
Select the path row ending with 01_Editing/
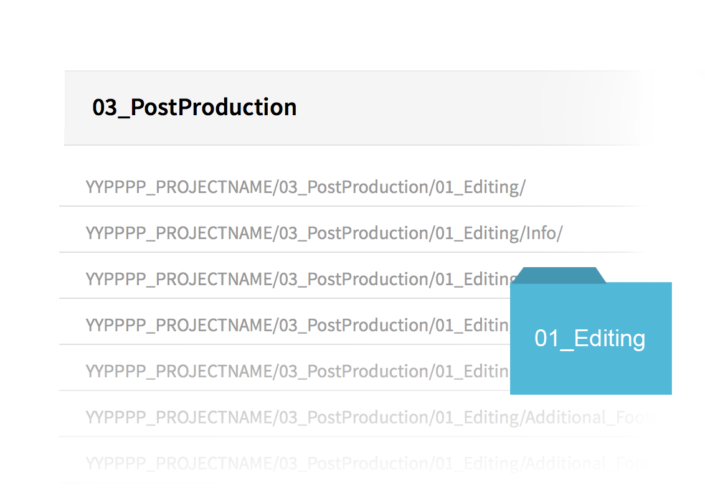coord(351,187)
